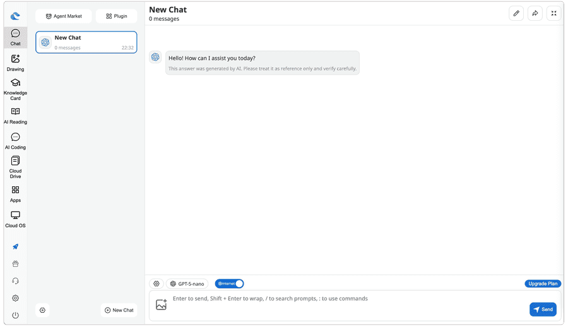Open the Drawing section in sidebar
The image size is (568, 326).
coord(15,62)
